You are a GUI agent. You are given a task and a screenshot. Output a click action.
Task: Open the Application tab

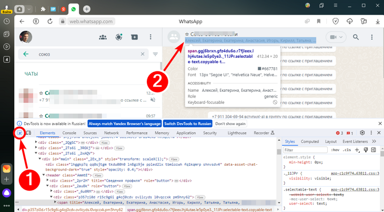point(186,133)
